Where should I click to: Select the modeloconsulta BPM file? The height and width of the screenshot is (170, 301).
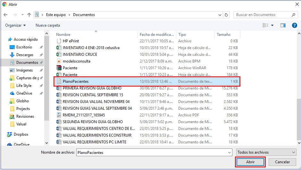pos(76,61)
